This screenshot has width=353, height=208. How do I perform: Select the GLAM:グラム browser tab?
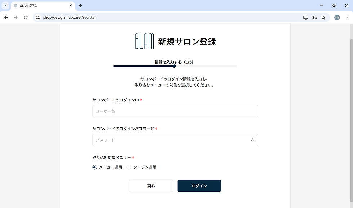[x=40, y=5]
